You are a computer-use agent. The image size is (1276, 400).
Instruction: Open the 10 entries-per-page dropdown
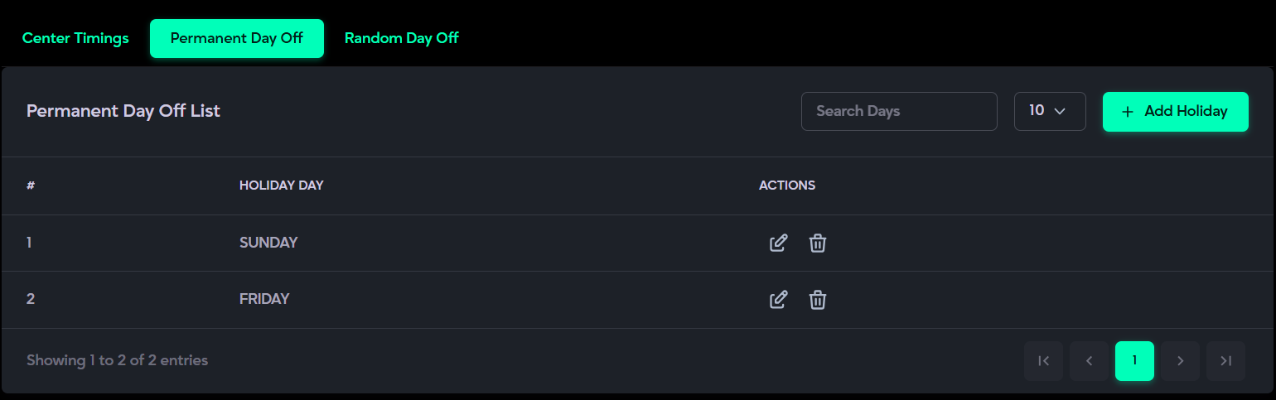pyautogui.click(x=1050, y=111)
